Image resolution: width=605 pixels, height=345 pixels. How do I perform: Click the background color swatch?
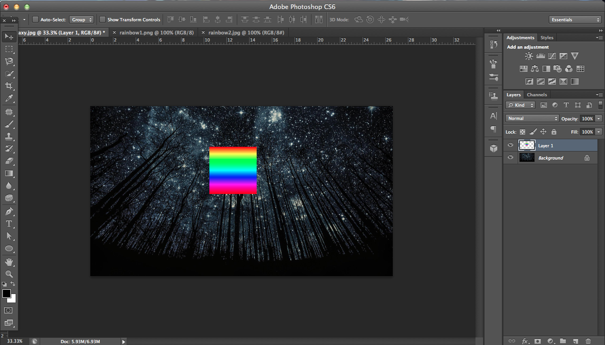click(x=13, y=299)
